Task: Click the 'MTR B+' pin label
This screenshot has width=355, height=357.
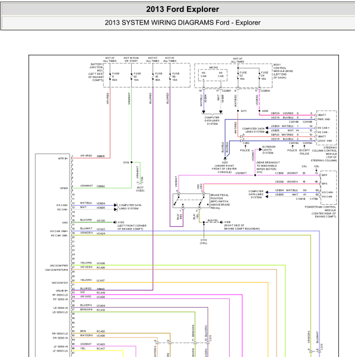Action: (x=63, y=158)
